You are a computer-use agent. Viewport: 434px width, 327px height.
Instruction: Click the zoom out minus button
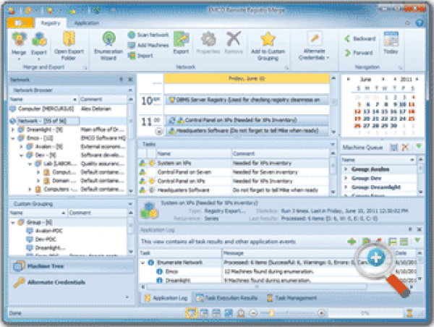(x=253, y=313)
